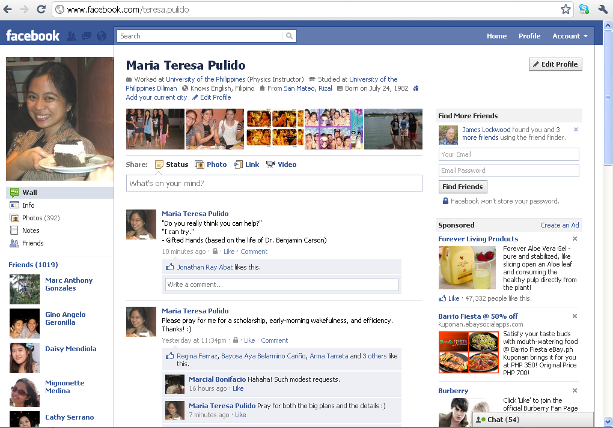
Task: Click the lock icon on Yesterday 11:34pm post
Action: point(236,340)
